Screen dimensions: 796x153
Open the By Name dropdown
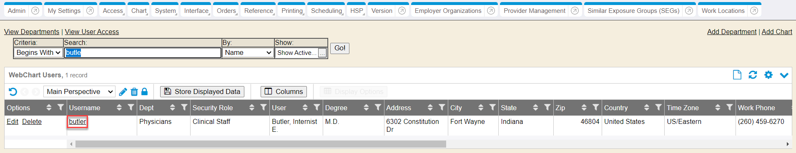pos(248,53)
